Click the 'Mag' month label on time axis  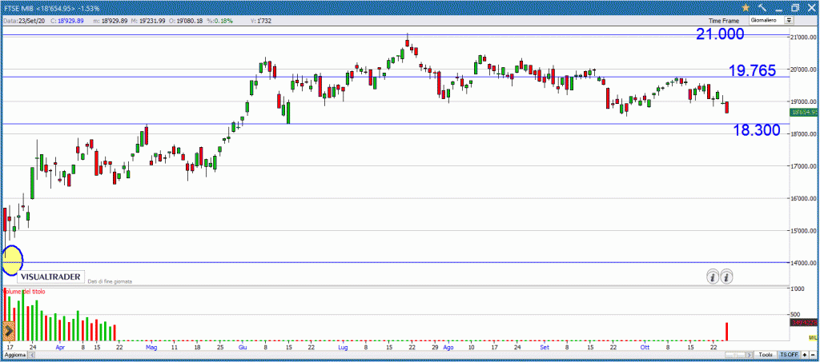pyautogui.click(x=151, y=347)
